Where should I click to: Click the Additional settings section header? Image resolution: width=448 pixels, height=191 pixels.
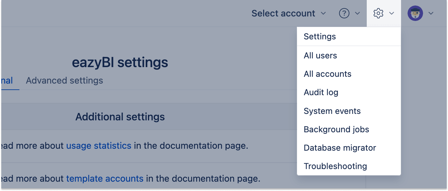point(120,117)
